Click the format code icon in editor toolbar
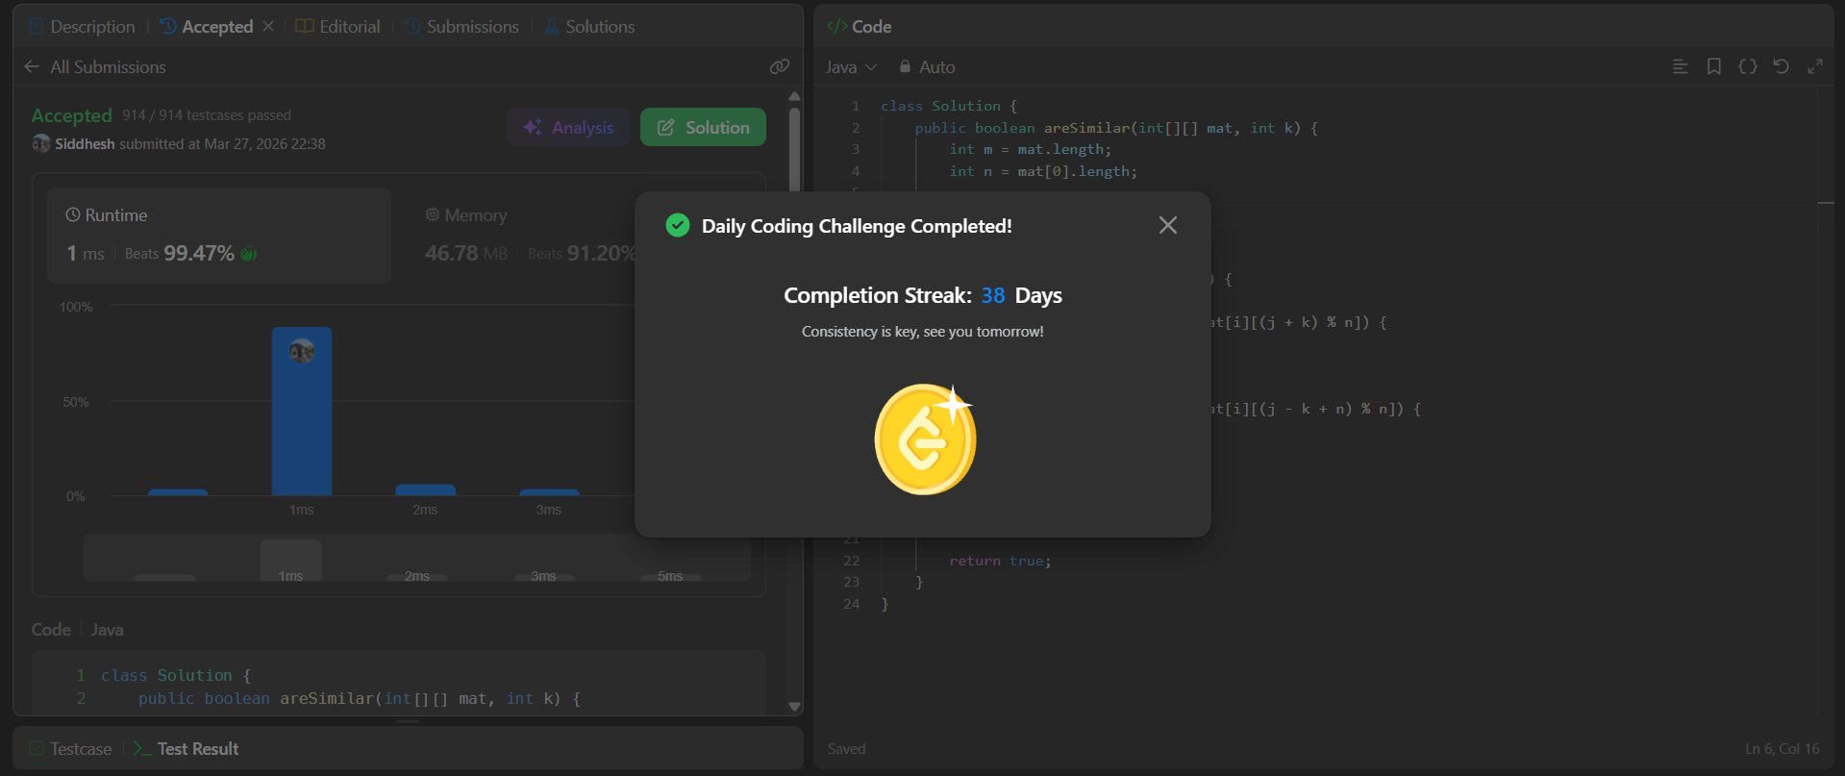1845x776 pixels. click(1680, 66)
